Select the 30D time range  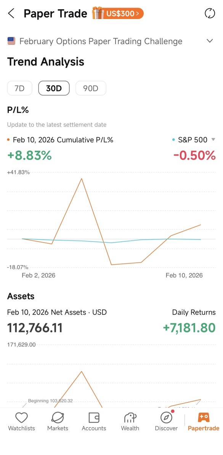54,88
